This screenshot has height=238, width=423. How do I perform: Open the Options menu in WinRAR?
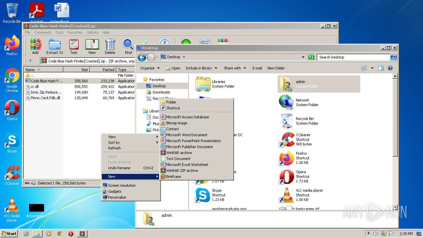coord(92,32)
